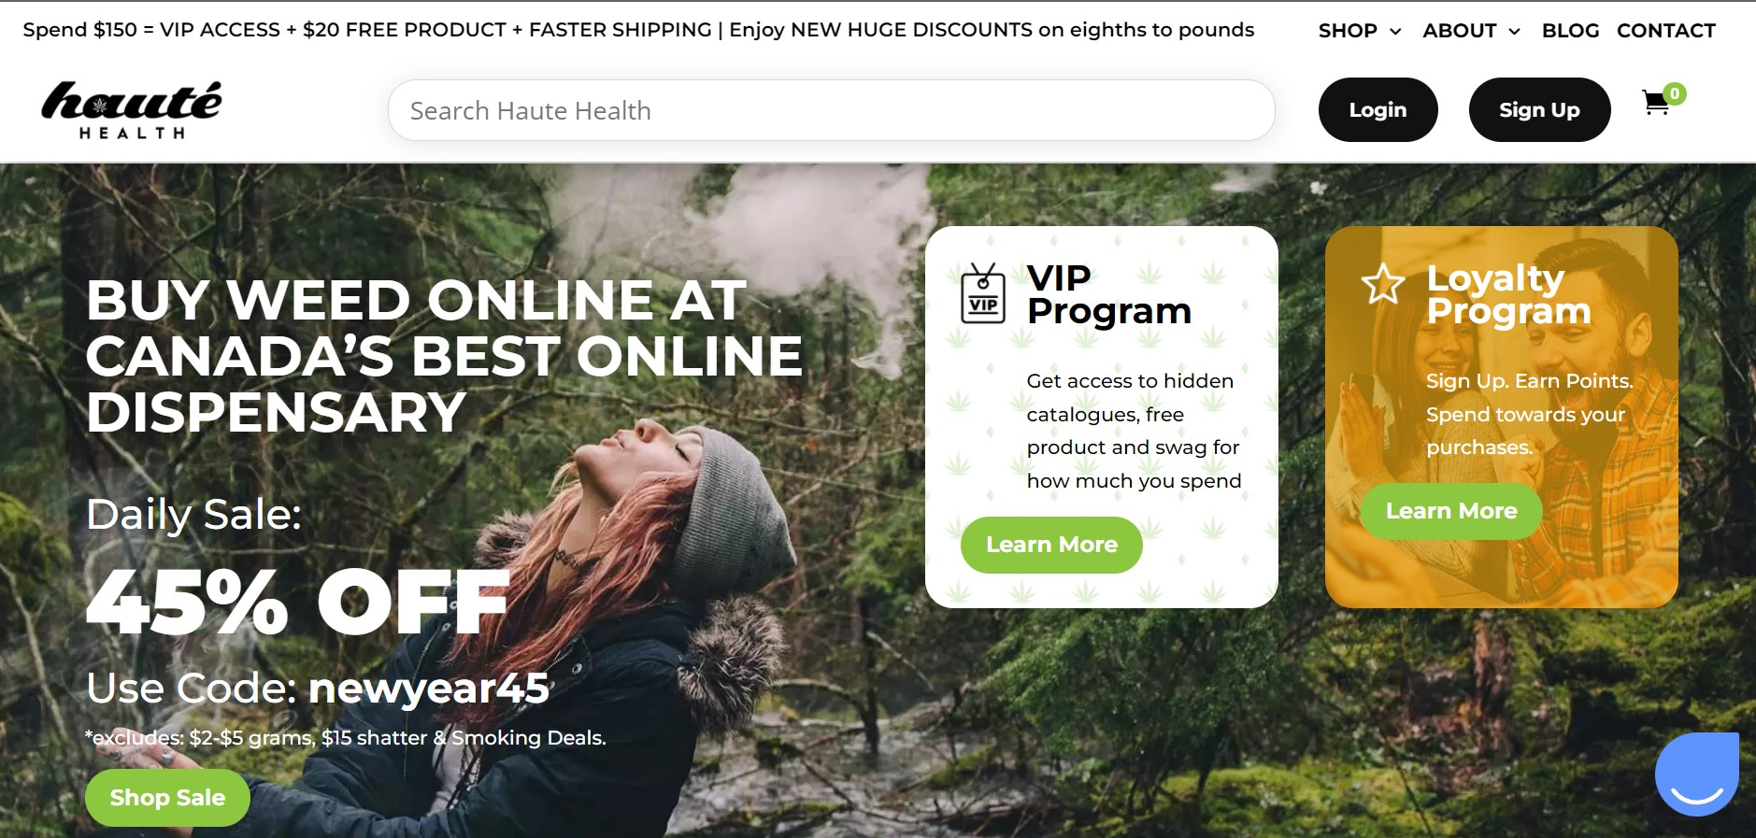Viewport: 1756px width, 838px height.
Task: Click the Shop Sale button
Action: (167, 798)
